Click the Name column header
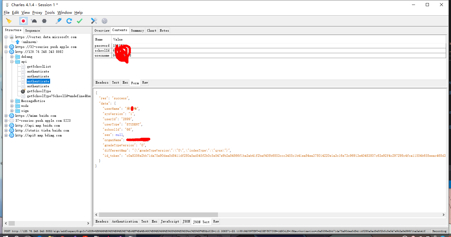 pos(102,39)
